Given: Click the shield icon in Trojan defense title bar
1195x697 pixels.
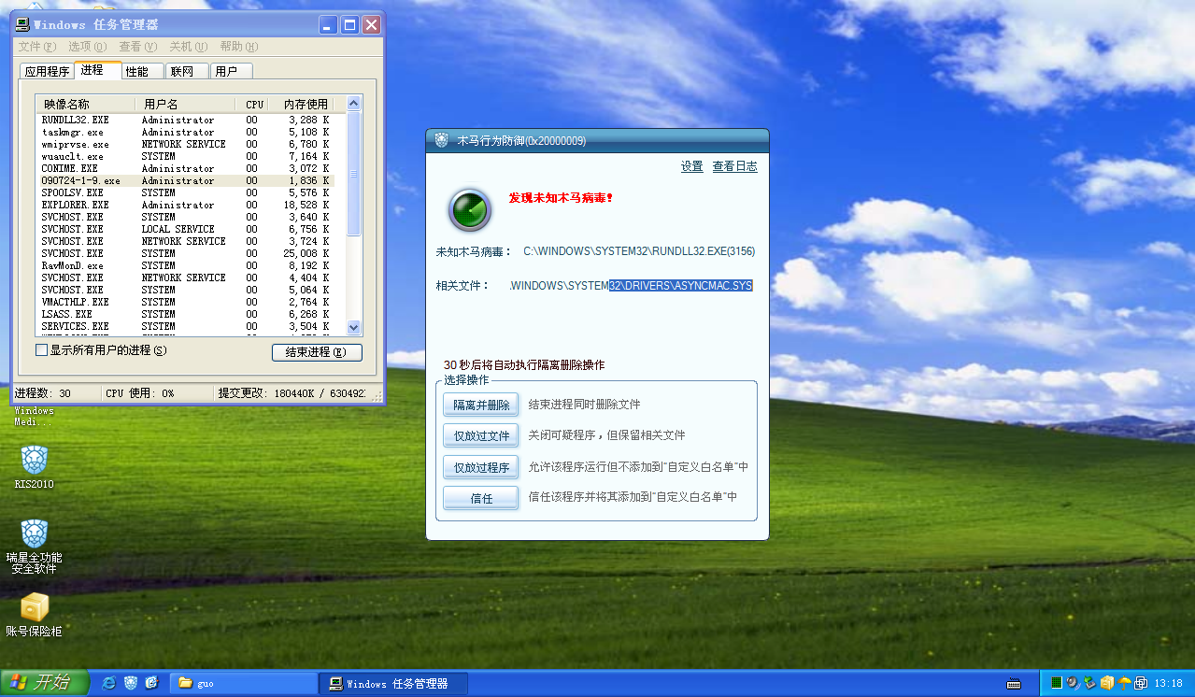Looking at the screenshot, I should tap(442, 140).
